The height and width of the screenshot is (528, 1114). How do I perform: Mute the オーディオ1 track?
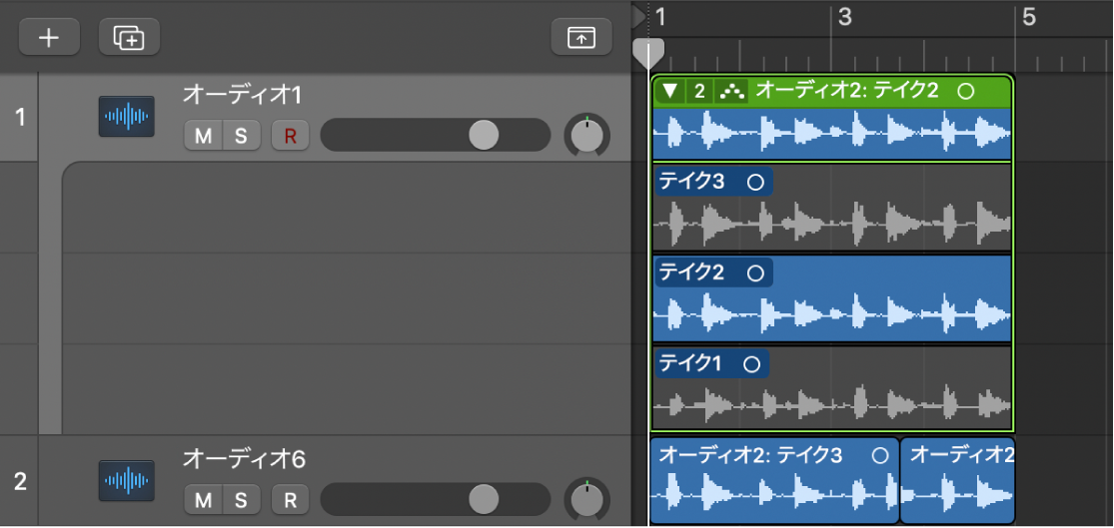pyautogui.click(x=203, y=136)
